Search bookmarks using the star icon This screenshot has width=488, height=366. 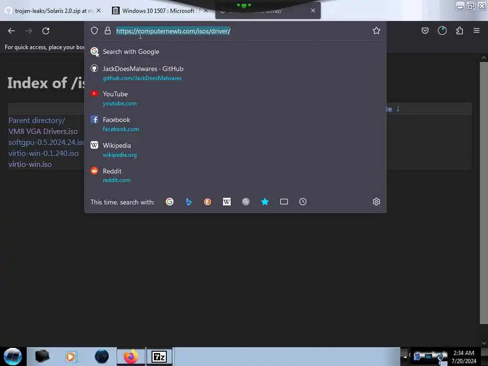265,202
